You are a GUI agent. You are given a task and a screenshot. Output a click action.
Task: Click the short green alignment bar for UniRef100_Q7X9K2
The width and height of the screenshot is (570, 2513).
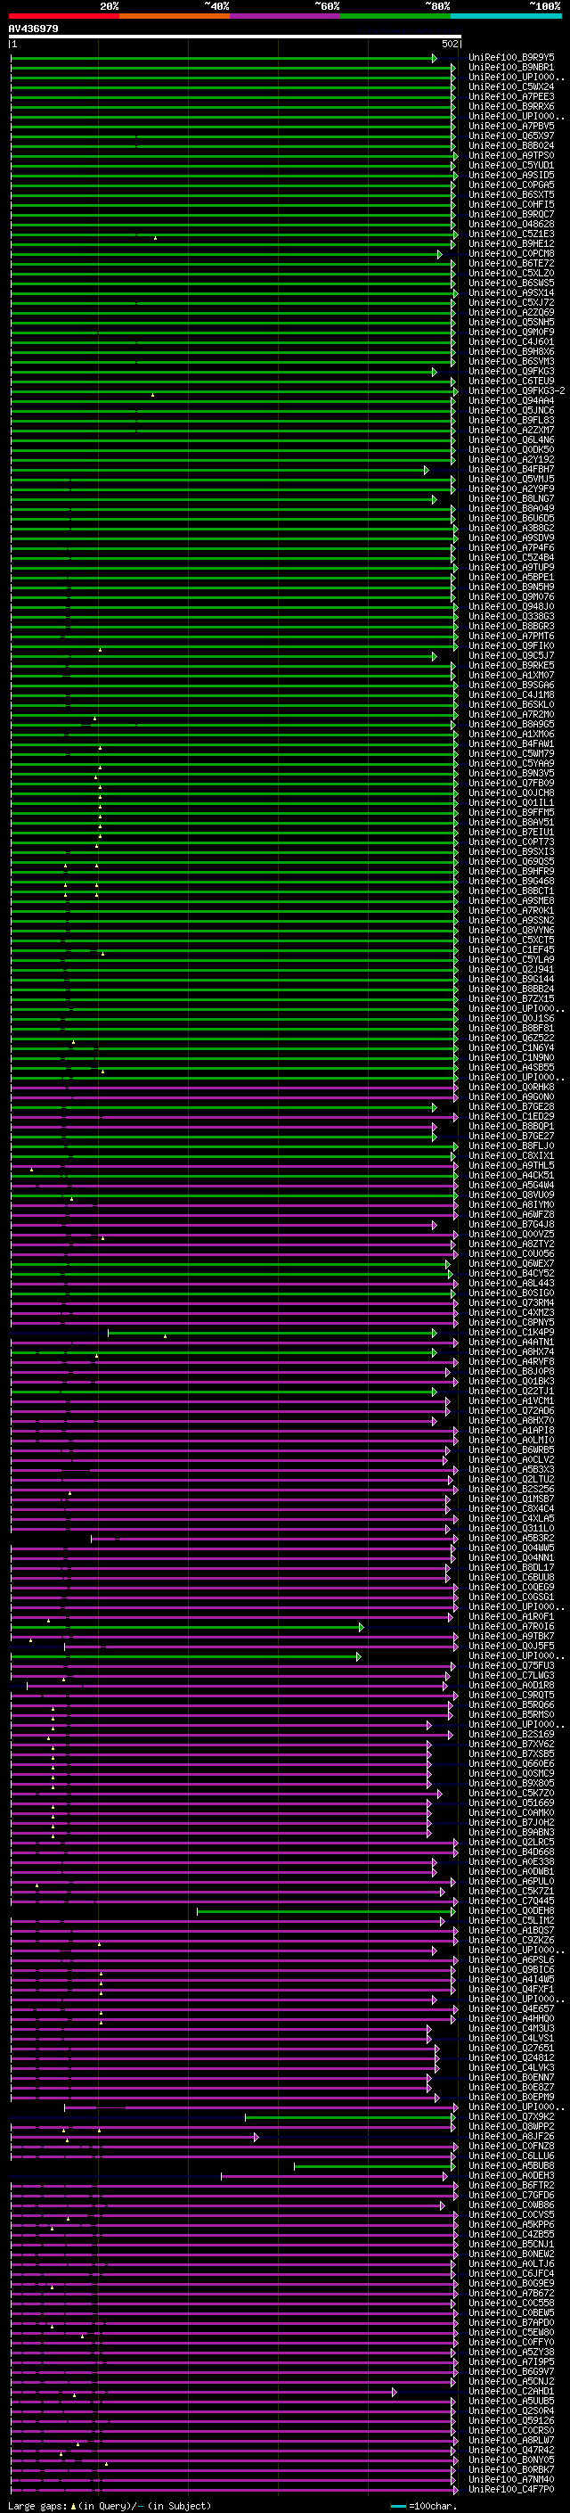pos(350,2117)
